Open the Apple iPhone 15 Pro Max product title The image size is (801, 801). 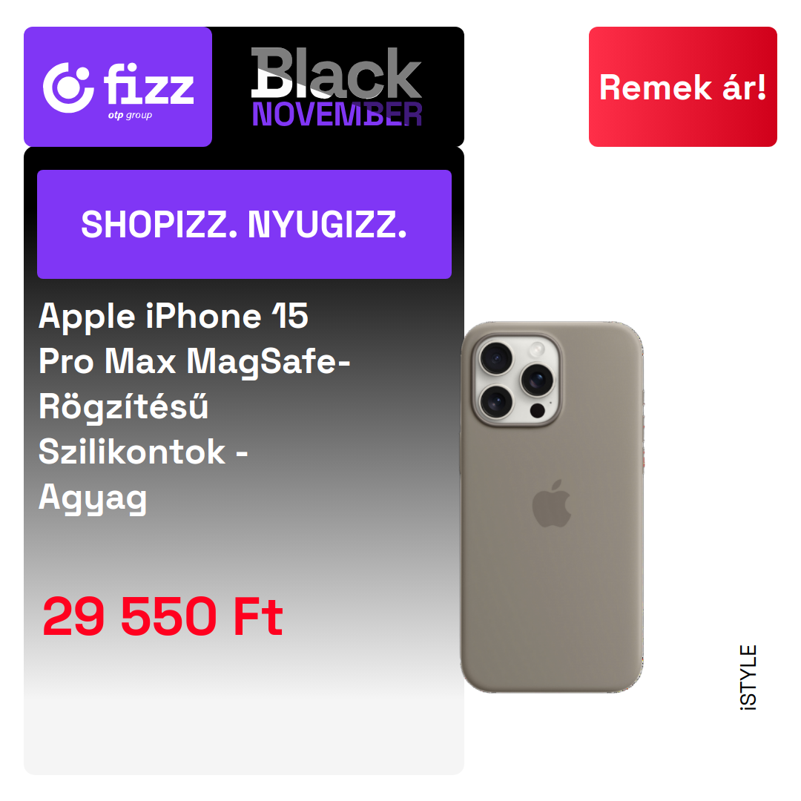coord(194,406)
